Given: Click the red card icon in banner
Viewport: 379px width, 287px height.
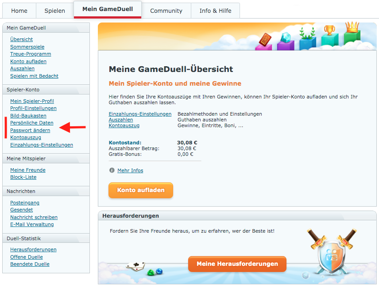Looking at the screenshot, I should click(x=265, y=40).
